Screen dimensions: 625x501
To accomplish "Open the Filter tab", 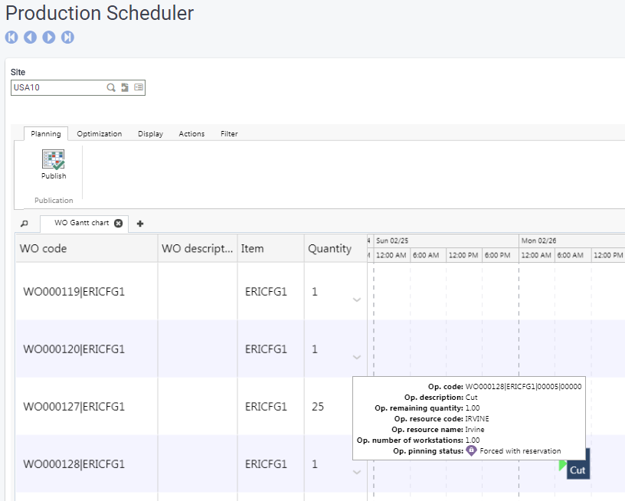I will coord(229,134).
